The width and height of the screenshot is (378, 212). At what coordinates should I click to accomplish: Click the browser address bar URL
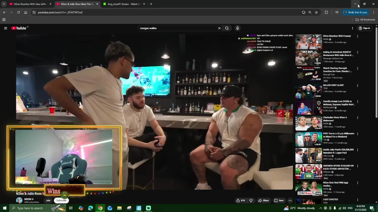coord(60,12)
